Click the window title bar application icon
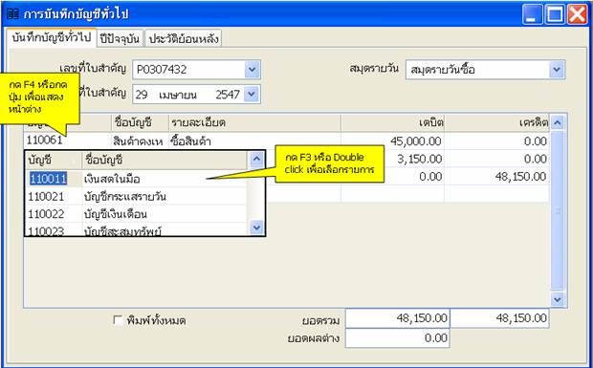This screenshot has width=593, height=368. (x=12, y=14)
